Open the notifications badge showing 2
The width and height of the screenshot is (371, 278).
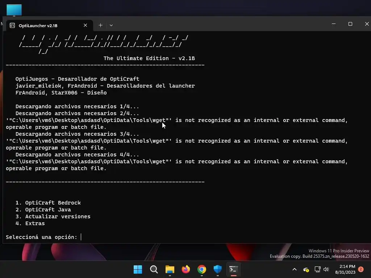pyautogui.click(x=361, y=269)
